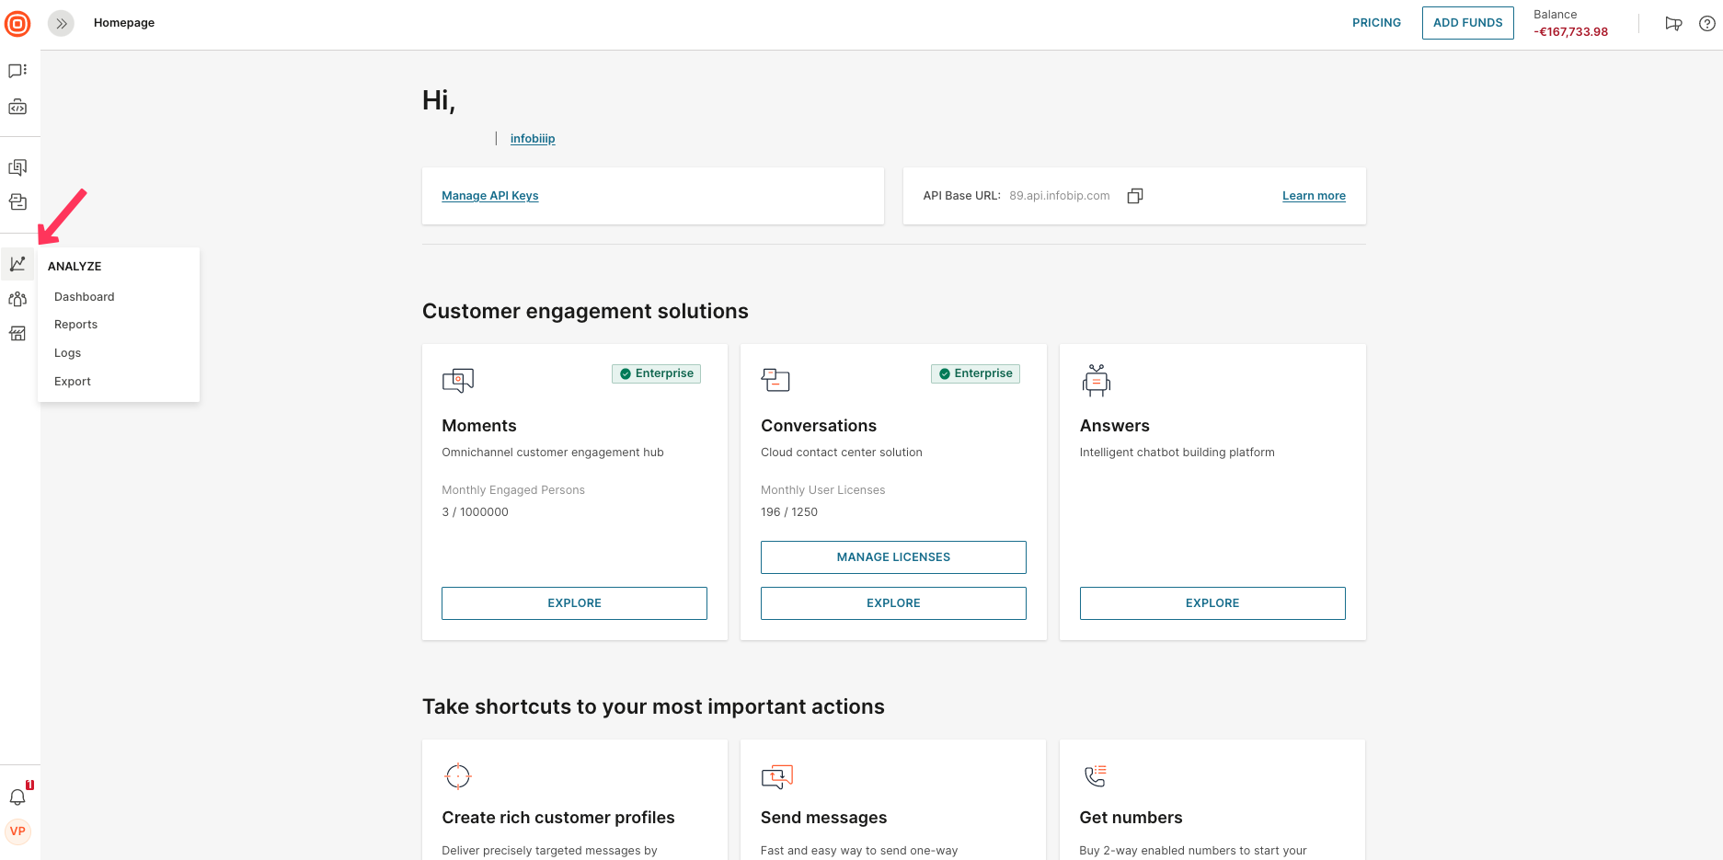The width and height of the screenshot is (1723, 860).
Task: Open the Analyze chart icon in sidebar
Action: click(17, 264)
